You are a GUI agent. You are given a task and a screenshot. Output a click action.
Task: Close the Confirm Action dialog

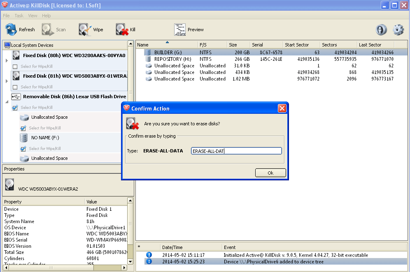point(282,108)
